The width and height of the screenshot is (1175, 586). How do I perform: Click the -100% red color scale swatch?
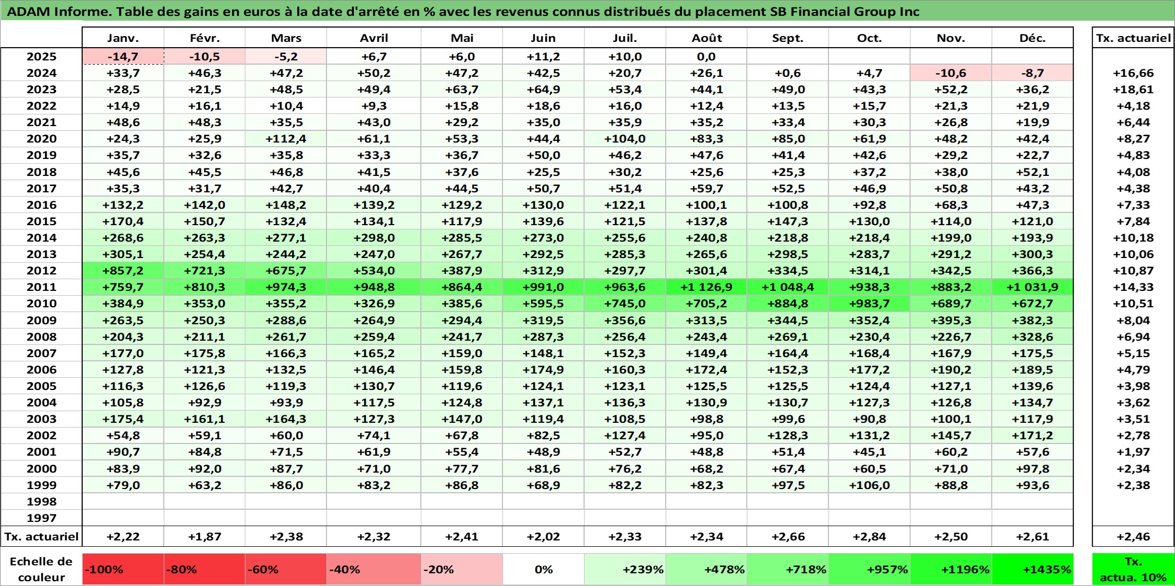(x=123, y=570)
